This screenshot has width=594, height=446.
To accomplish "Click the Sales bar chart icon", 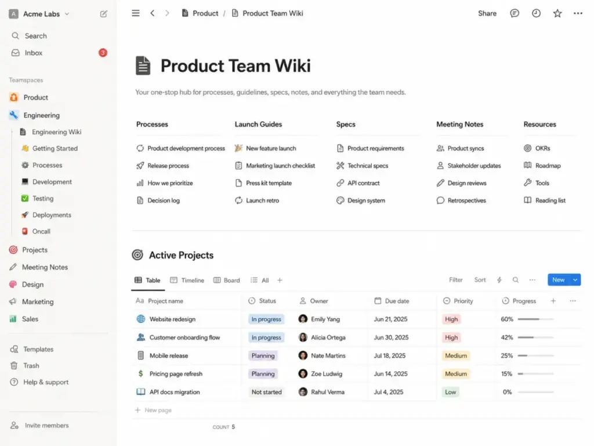I will tap(13, 319).
